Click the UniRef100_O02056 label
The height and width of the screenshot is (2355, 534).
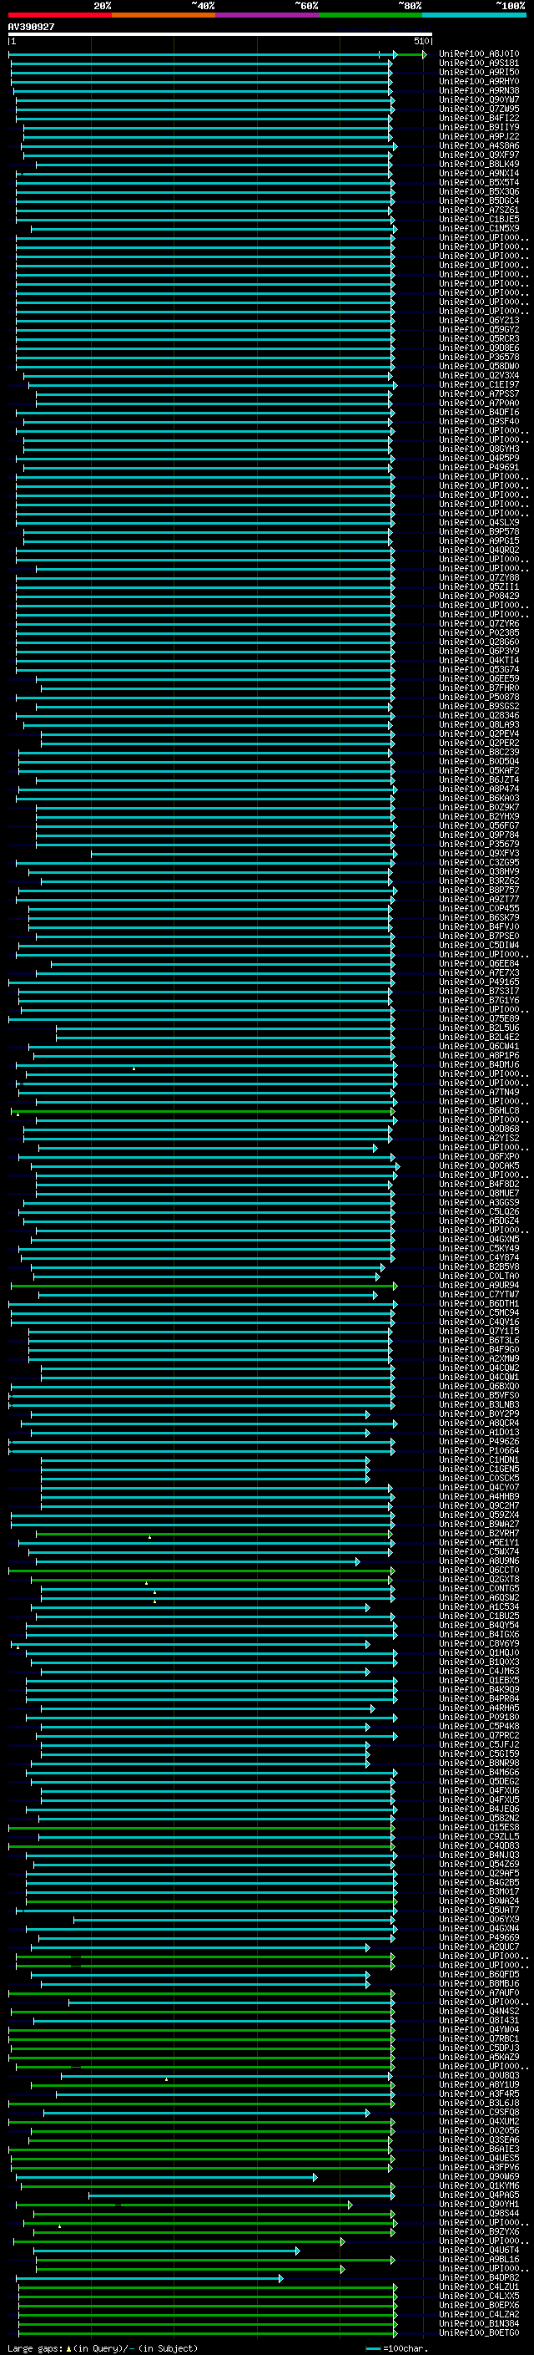[479, 2130]
